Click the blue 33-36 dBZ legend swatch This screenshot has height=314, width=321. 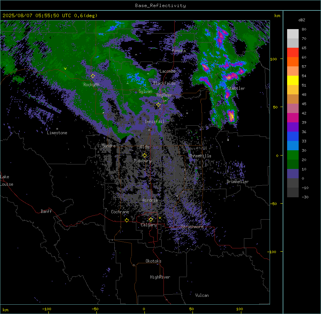293,136
